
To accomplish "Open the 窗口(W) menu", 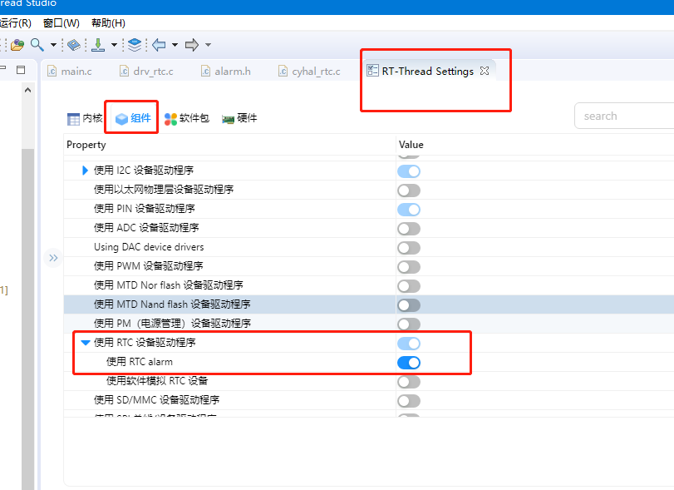I will click(61, 22).
